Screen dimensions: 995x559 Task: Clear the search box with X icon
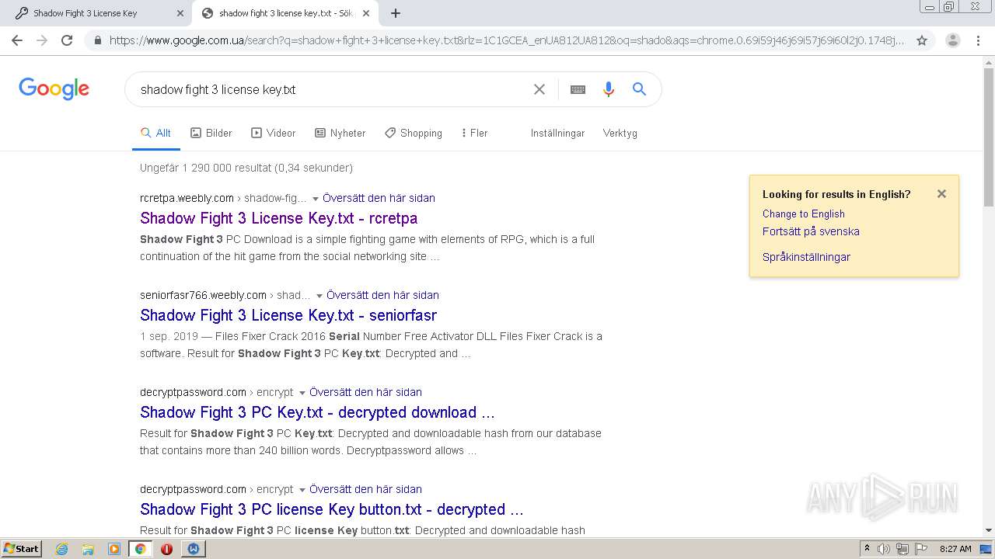pos(539,89)
